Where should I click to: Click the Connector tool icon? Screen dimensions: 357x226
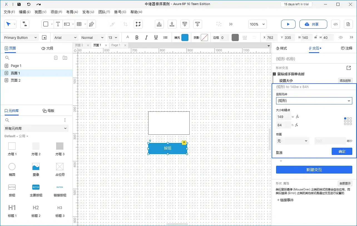click(25, 24)
